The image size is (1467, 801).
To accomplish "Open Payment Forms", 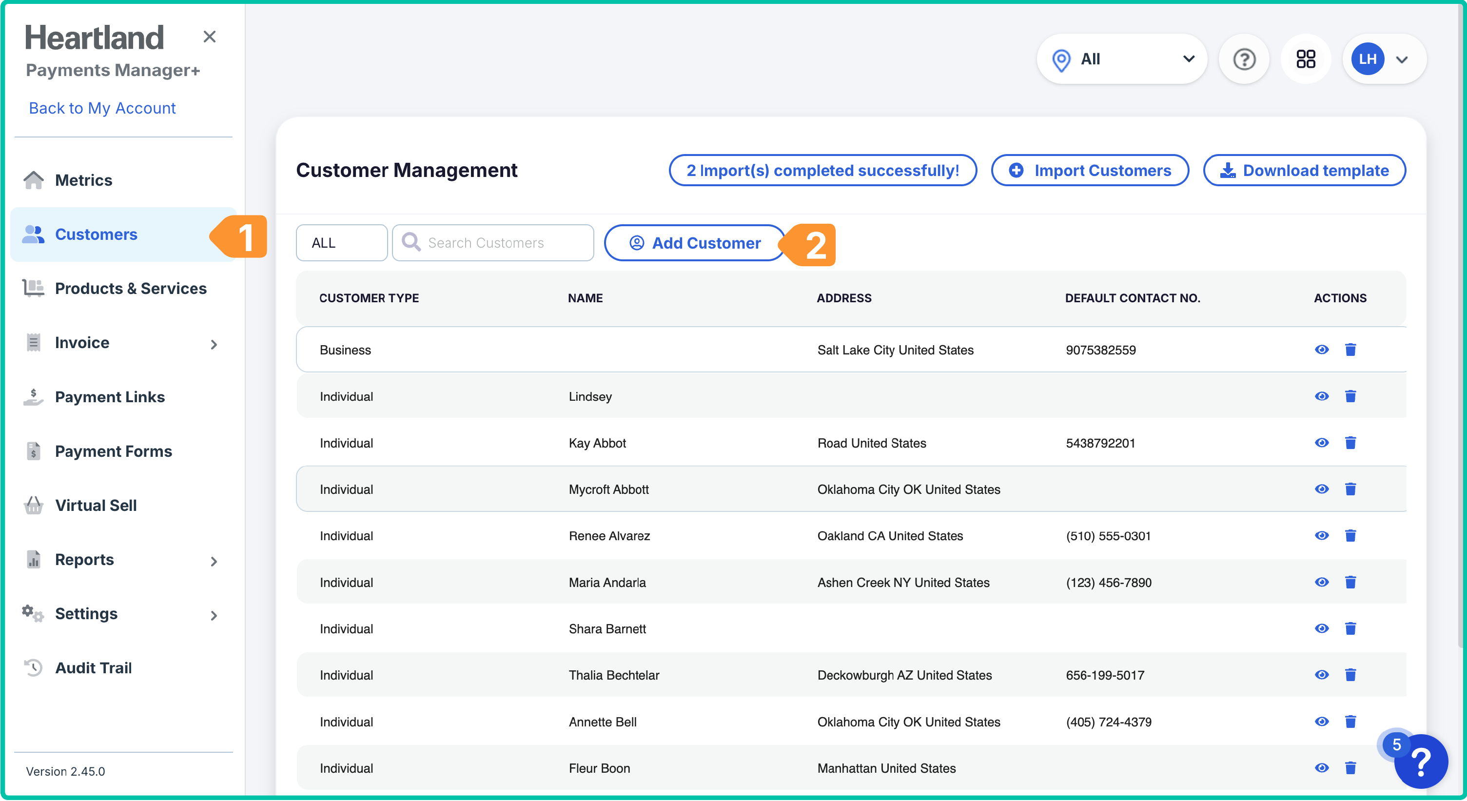I will pyautogui.click(x=123, y=451).
